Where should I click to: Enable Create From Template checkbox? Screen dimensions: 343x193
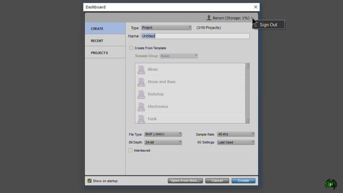click(131, 48)
